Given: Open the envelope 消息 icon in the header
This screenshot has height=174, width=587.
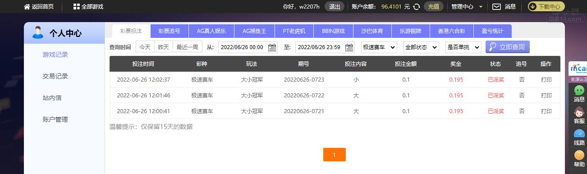Looking at the screenshot, I should (x=496, y=7).
